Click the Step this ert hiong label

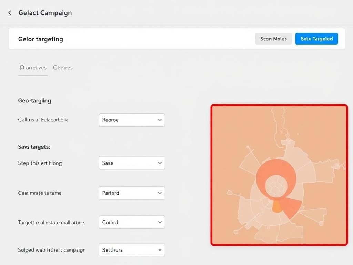[x=40, y=163]
